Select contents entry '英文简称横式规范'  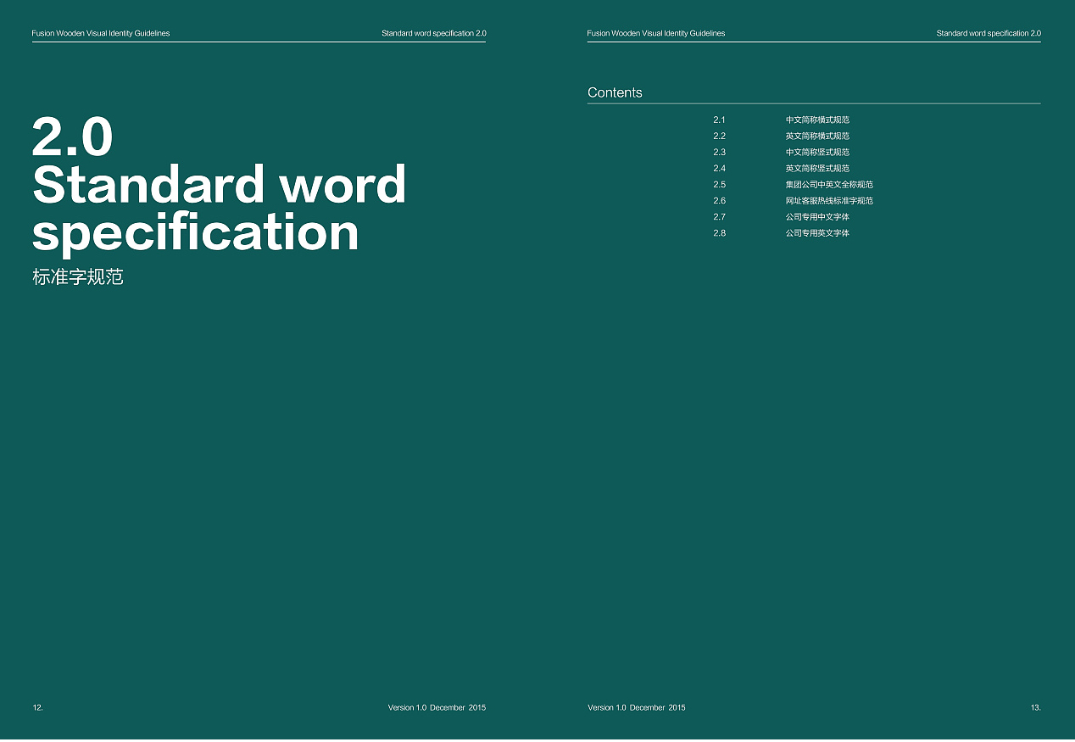[817, 136]
